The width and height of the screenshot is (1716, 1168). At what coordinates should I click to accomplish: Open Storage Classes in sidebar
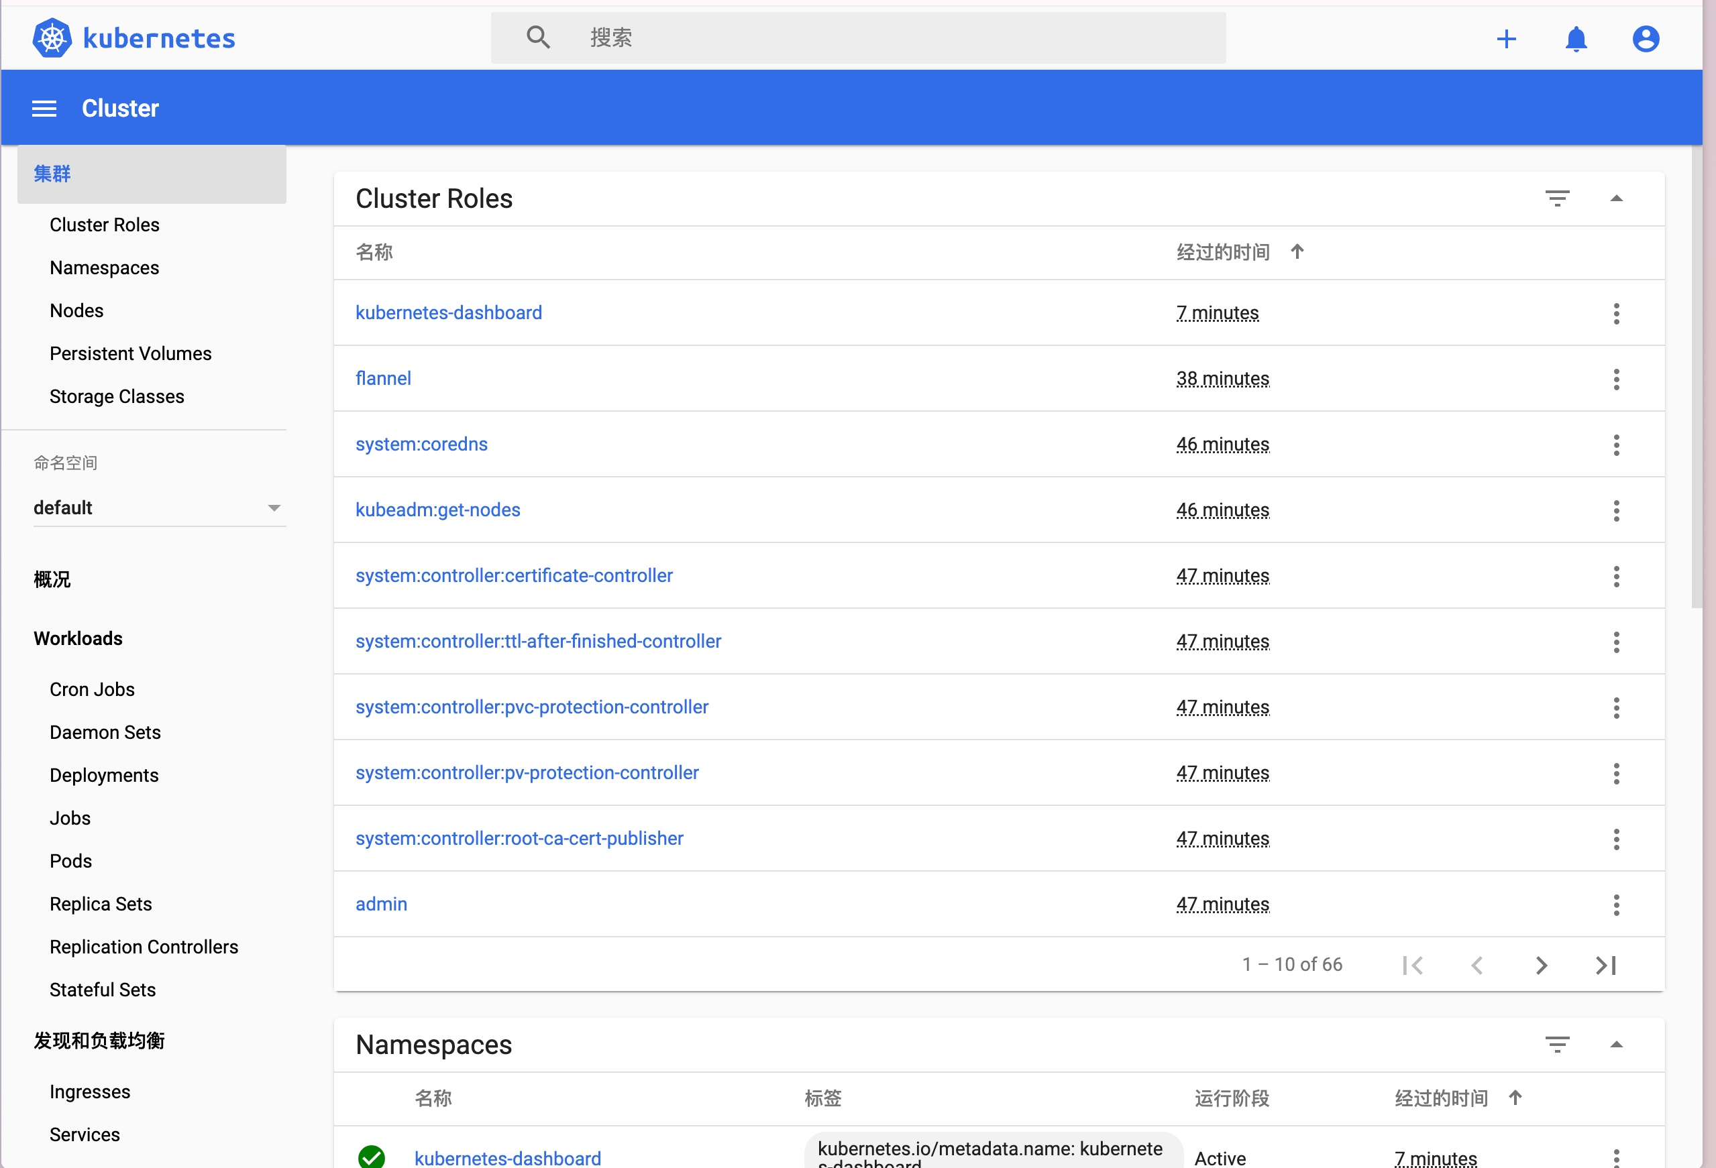117,396
